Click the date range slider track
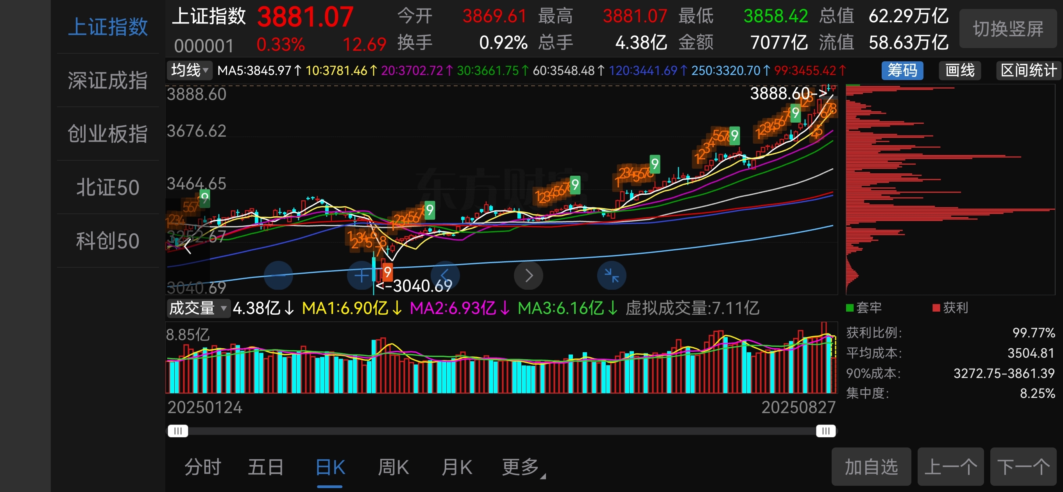Image resolution: width=1063 pixels, height=492 pixels. coord(502,431)
